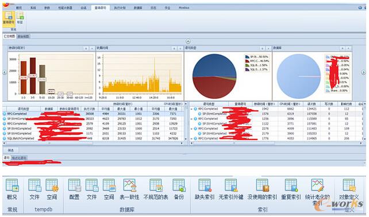Collapse the first RPC:Completed tree row
Viewport: 369px width, 217px height.
[x=191, y=109]
